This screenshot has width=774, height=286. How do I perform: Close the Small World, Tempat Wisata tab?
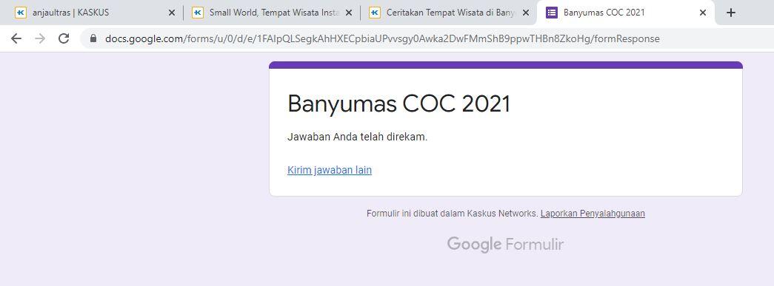(349, 13)
